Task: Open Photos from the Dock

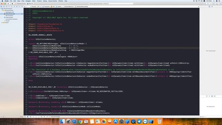Action: point(104,122)
